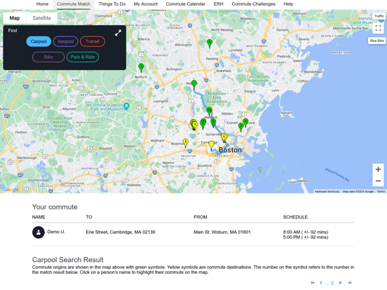Image resolution: width=387 pixels, height=290 pixels.
Task: Select Carpool in Find panel
Action: tap(39, 41)
